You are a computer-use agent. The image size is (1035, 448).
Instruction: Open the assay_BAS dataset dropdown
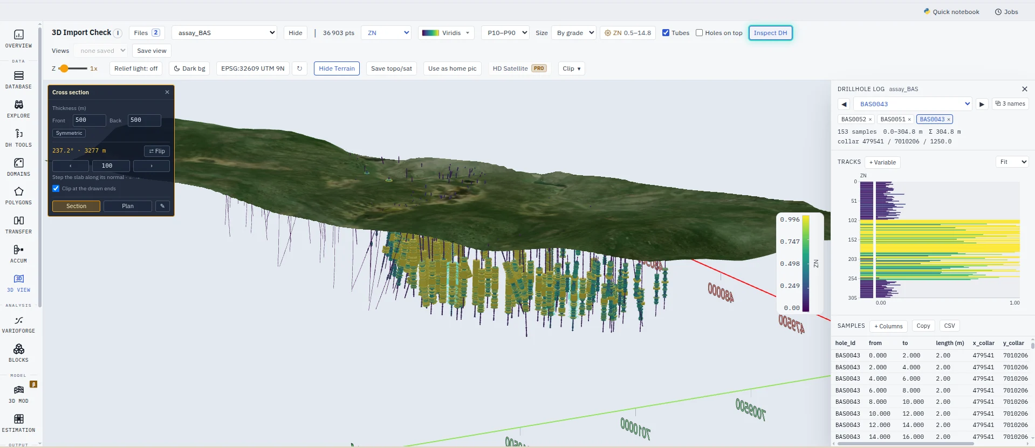(x=224, y=33)
